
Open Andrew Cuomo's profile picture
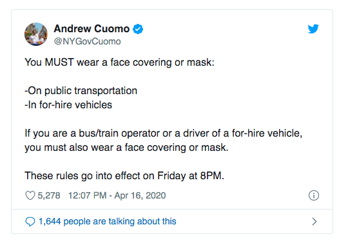[x=36, y=34]
